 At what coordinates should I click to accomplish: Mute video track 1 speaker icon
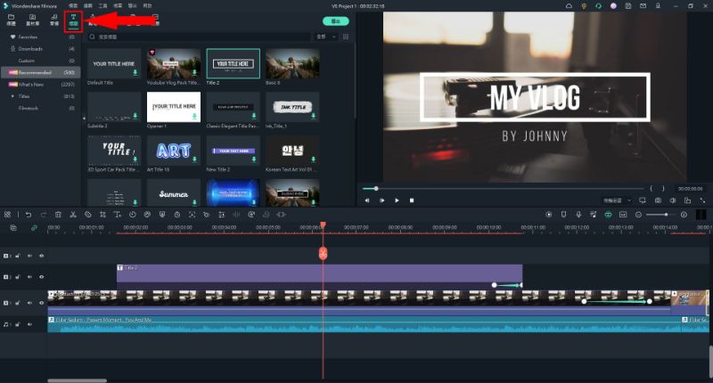[x=29, y=303]
